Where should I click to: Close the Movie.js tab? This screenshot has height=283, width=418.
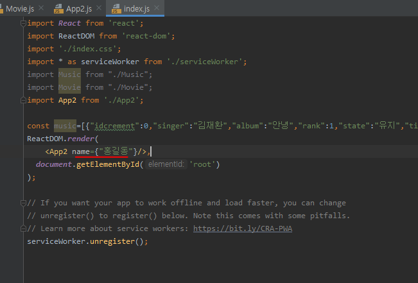pyautogui.click(x=41, y=8)
